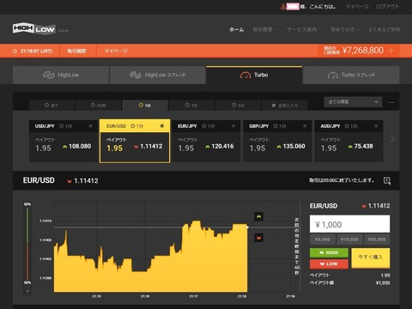Choose the green HIGH button
This screenshot has width=412, height=309.
tap(329, 252)
